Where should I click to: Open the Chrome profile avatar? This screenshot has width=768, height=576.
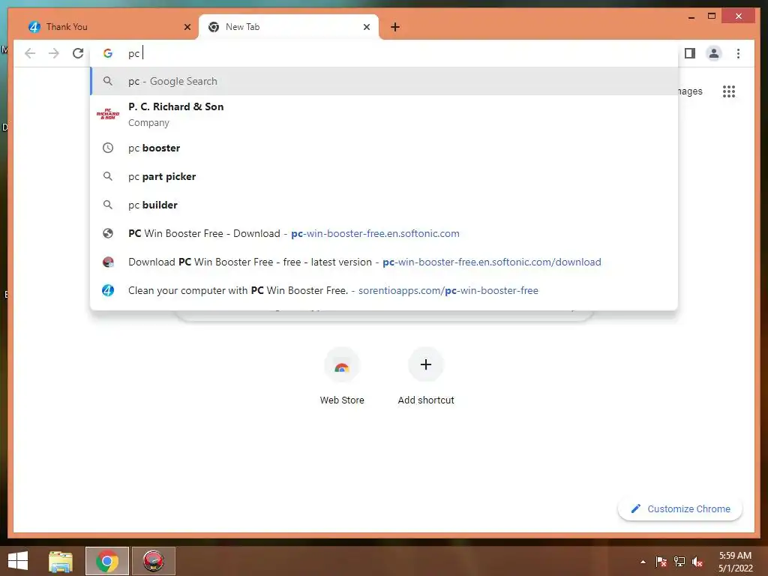714,53
